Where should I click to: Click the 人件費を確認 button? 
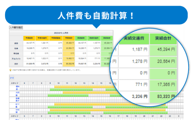tap(16, 28)
